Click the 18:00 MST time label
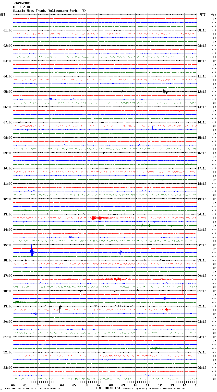This screenshot has height=392, width=217. [x=8, y=291]
